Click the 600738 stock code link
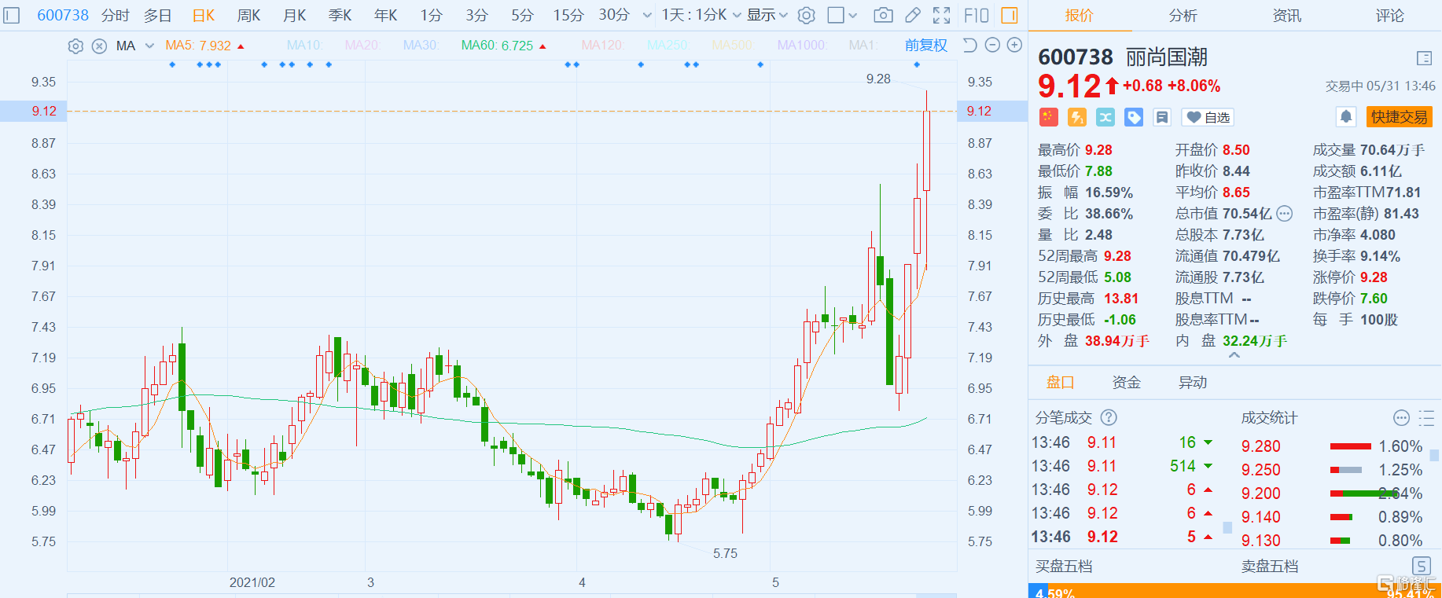1442x598 pixels. tap(63, 15)
